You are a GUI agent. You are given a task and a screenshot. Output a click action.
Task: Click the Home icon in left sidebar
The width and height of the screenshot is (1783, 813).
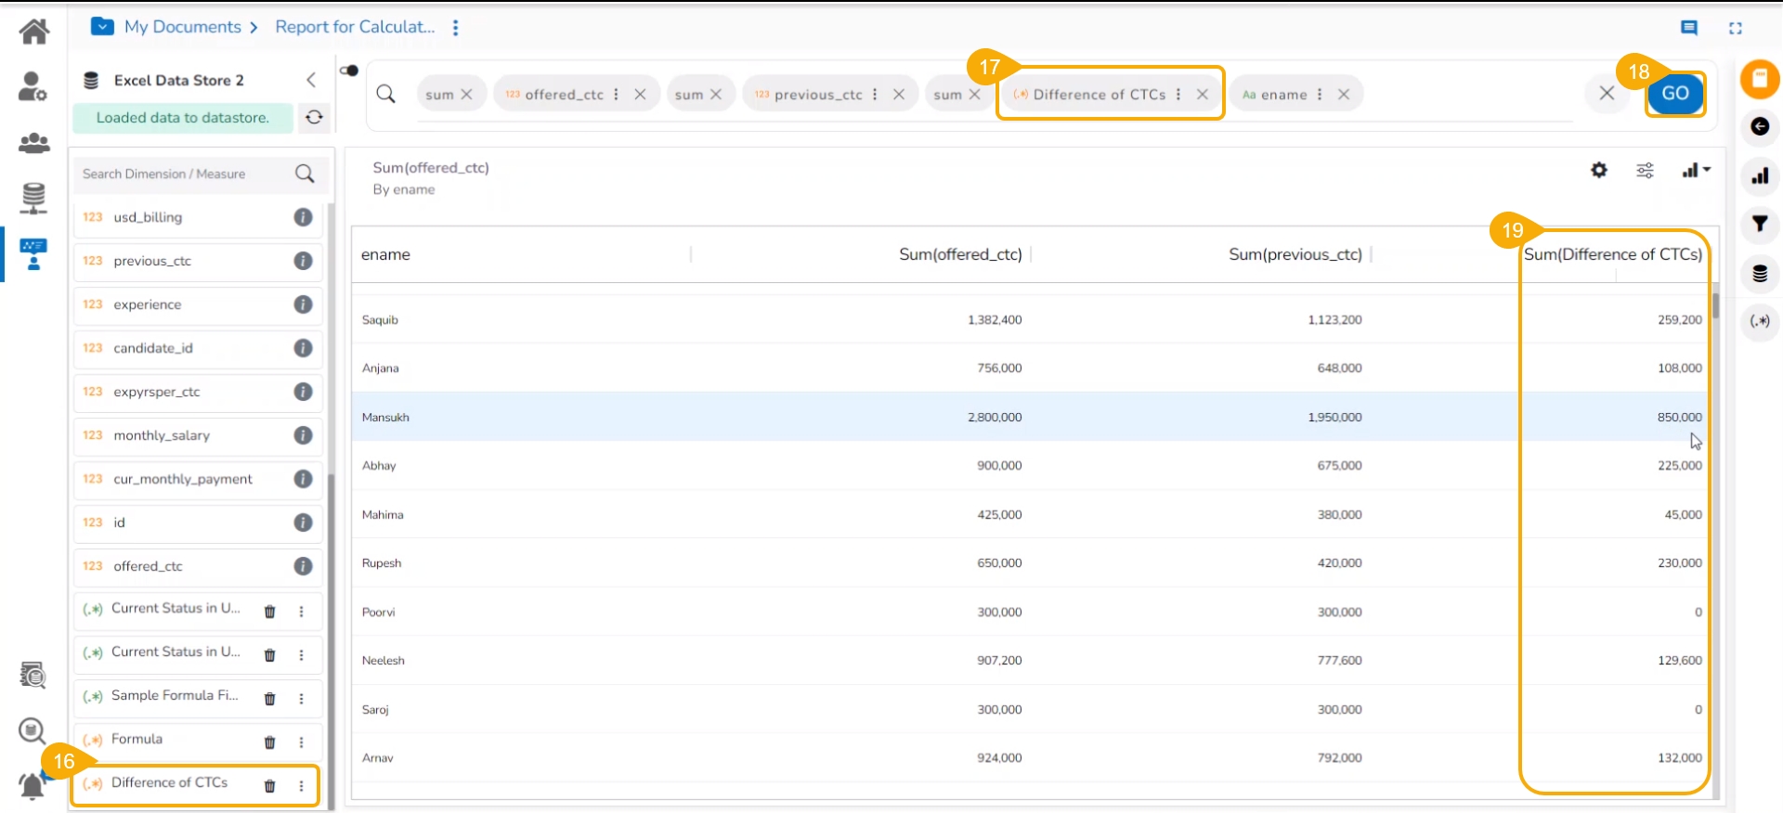tap(34, 32)
